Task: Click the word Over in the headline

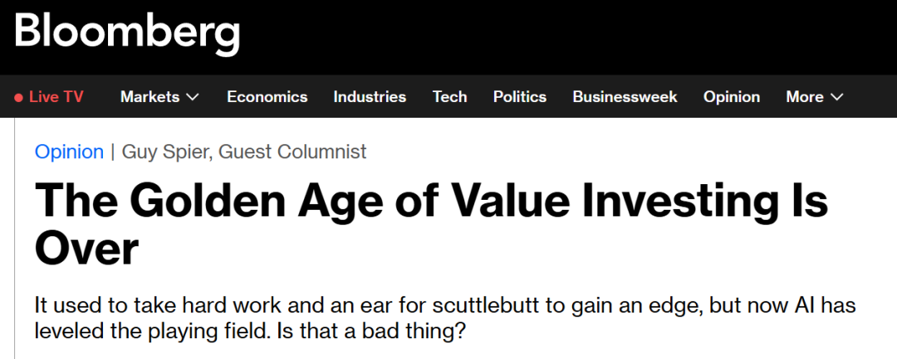Action: [x=86, y=250]
